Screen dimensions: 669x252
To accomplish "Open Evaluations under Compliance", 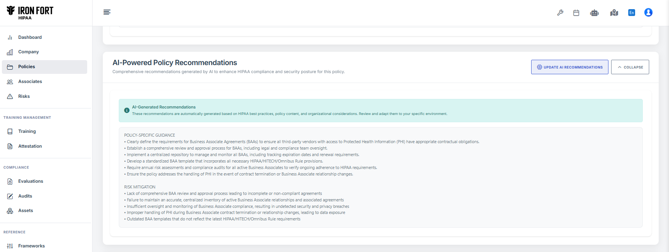I will [30, 181].
